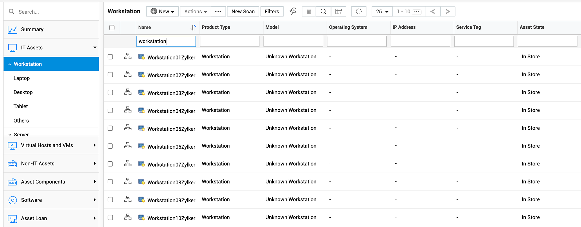This screenshot has width=581, height=227.
Task: Click the New Scan button
Action: click(243, 12)
